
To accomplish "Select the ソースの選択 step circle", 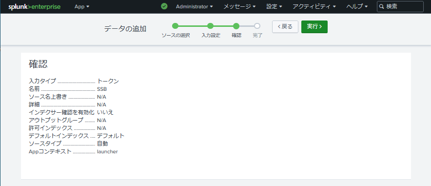I will tap(176, 26).
